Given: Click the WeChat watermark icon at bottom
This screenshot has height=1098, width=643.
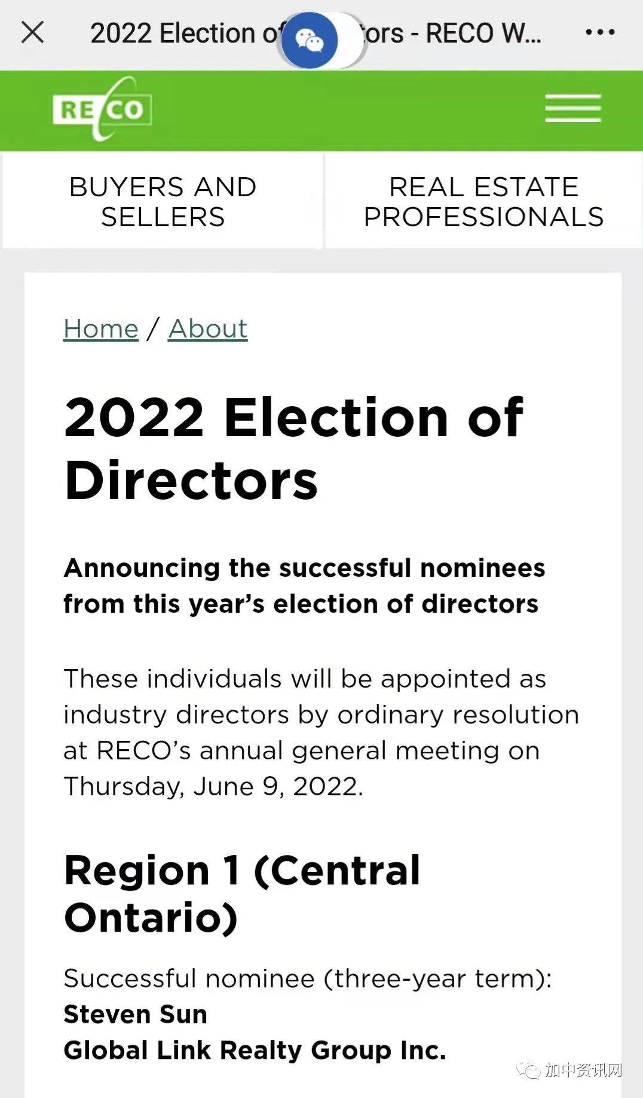Looking at the screenshot, I should pyautogui.click(x=529, y=1070).
